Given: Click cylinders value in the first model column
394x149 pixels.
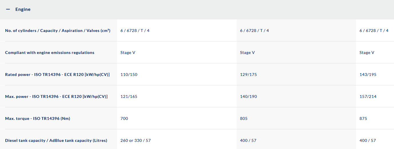Looking at the screenshot, I should pyautogui.click(x=135, y=31).
